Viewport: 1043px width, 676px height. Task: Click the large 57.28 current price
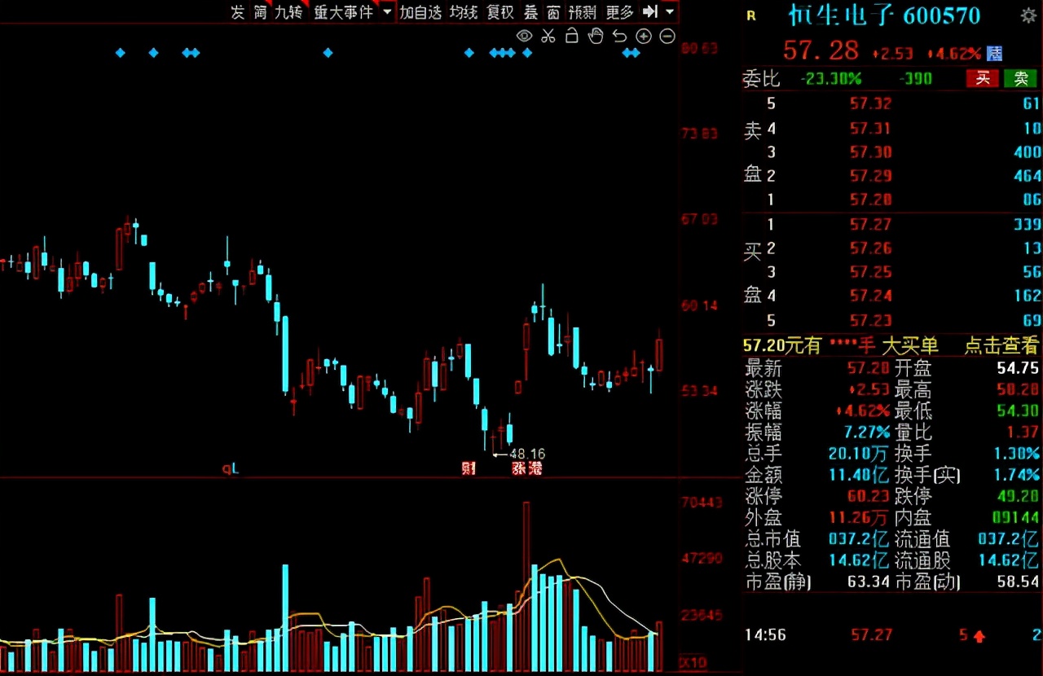point(821,50)
